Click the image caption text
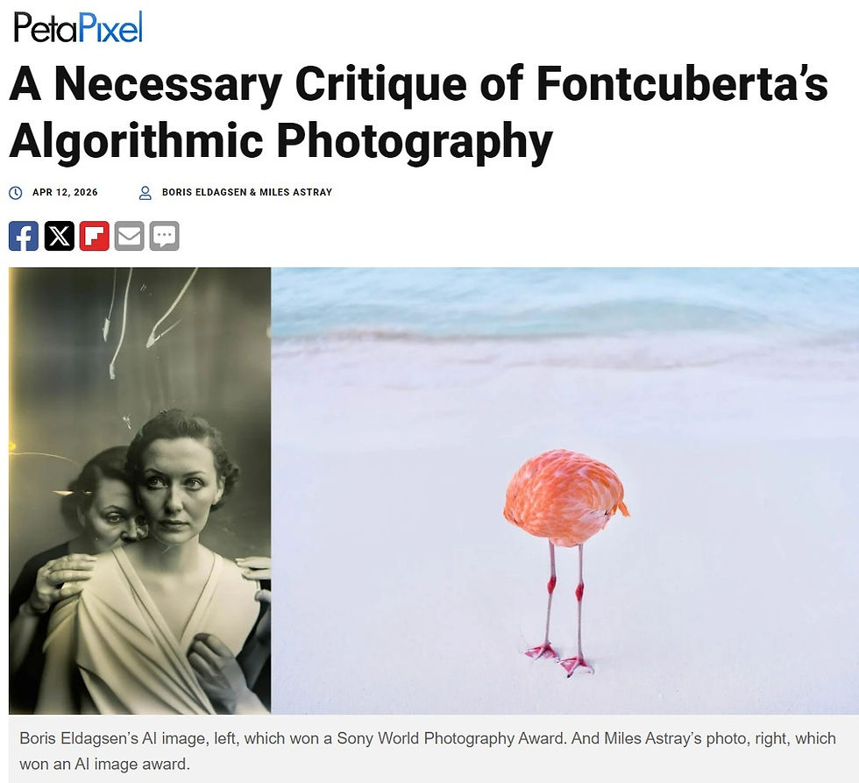The height and width of the screenshot is (783, 859). [428, 751]
